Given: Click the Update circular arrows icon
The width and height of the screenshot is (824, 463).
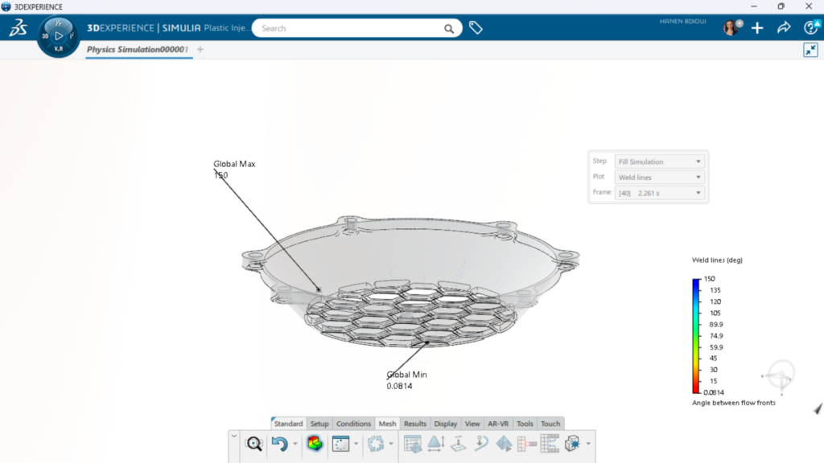Looking at the screenshot, I should [376, 444].
